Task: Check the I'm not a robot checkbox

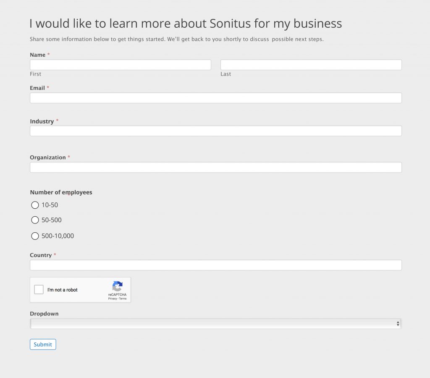Action: click(x=39, y=289)
